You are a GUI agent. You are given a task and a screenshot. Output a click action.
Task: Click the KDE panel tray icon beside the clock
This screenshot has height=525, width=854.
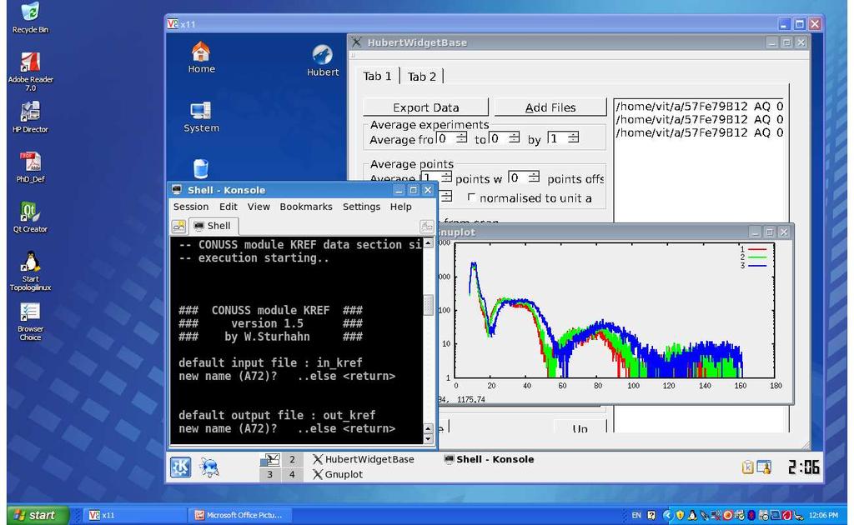pos(764,467)
